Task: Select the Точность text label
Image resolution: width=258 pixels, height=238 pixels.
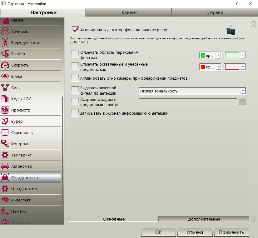Action: (x=20, y=31)
